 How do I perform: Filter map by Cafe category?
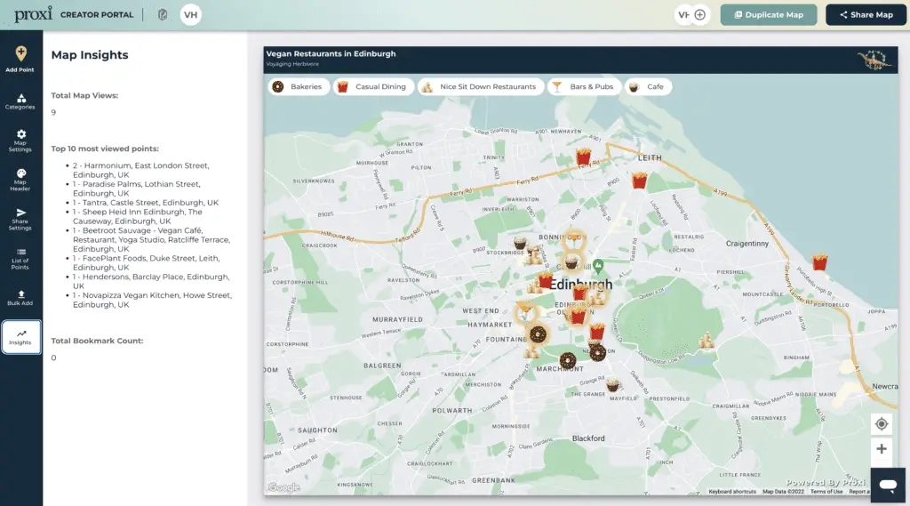click(648, 86)
